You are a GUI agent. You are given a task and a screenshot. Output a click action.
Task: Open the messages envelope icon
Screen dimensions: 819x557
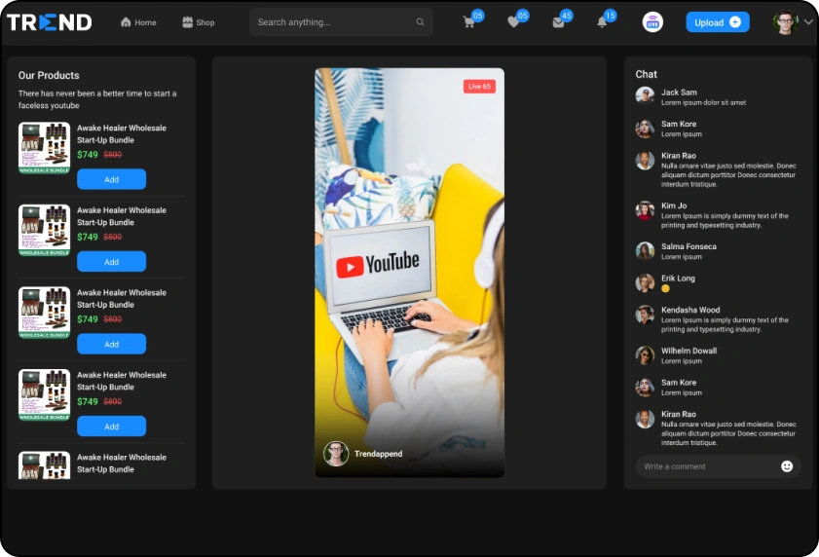[558, 22]
